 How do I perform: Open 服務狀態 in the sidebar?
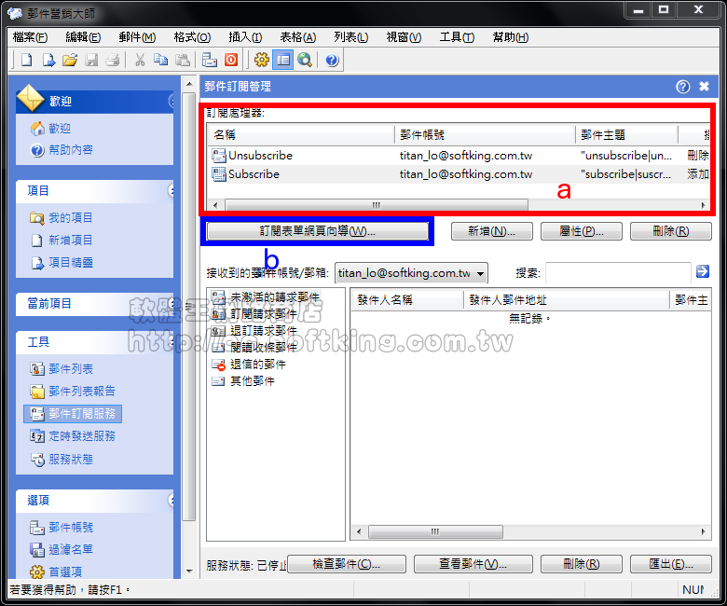[70, 459]
